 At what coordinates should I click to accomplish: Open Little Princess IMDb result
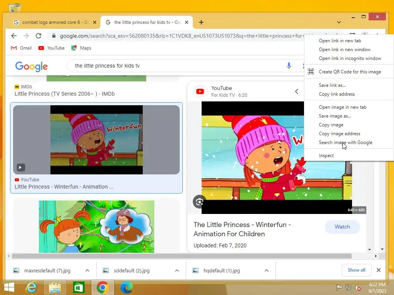coord(65,94)
